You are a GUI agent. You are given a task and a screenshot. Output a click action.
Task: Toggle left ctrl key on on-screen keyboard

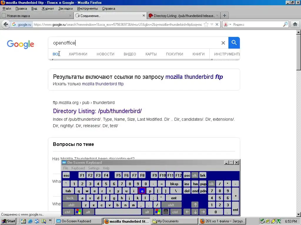[67, 212]
